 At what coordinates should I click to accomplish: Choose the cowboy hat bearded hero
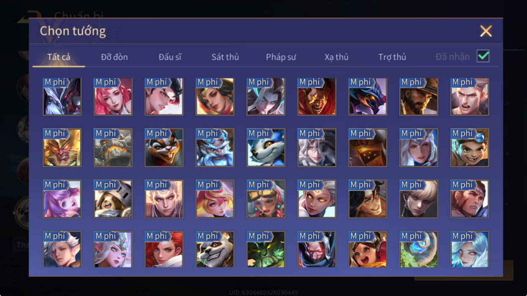pyautogui.click(x=419, y=96)
